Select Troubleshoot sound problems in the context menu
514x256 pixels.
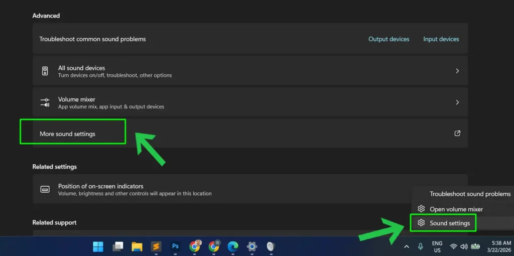470,194
